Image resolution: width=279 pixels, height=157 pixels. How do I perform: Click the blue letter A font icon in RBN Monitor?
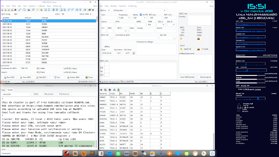pos(114,90)
